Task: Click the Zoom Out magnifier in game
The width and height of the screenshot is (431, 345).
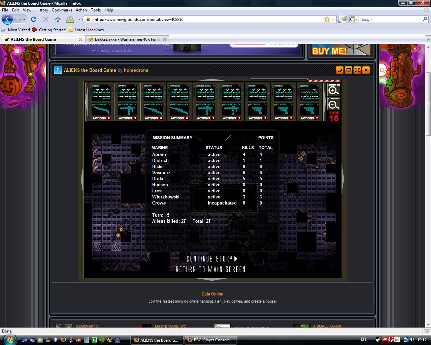Action: [x=334, y=104]
